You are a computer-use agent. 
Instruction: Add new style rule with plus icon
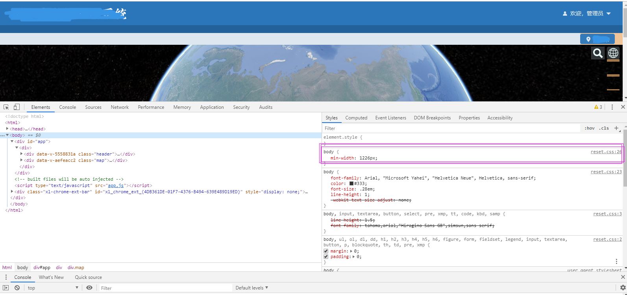[x=616, y=128]
